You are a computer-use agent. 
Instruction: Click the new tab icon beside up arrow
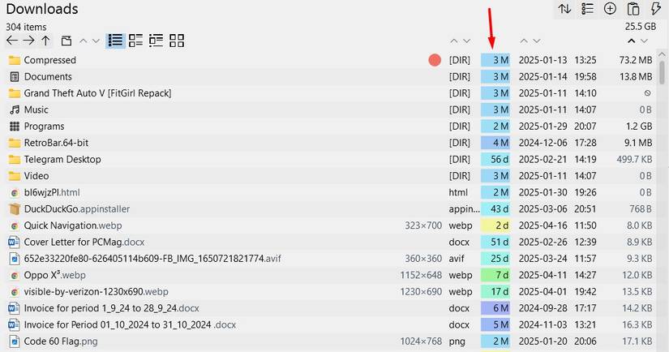coord(66,41)
